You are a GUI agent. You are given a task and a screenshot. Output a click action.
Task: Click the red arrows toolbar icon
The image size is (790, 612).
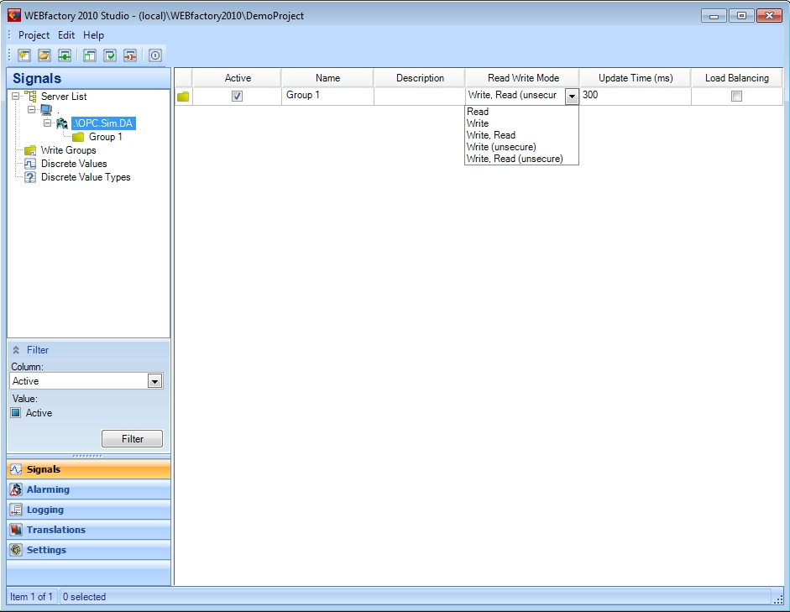click(130, 55)
